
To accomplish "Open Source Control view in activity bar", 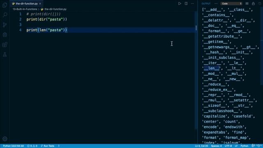I will pyautogui.click(x=5, y=25).
